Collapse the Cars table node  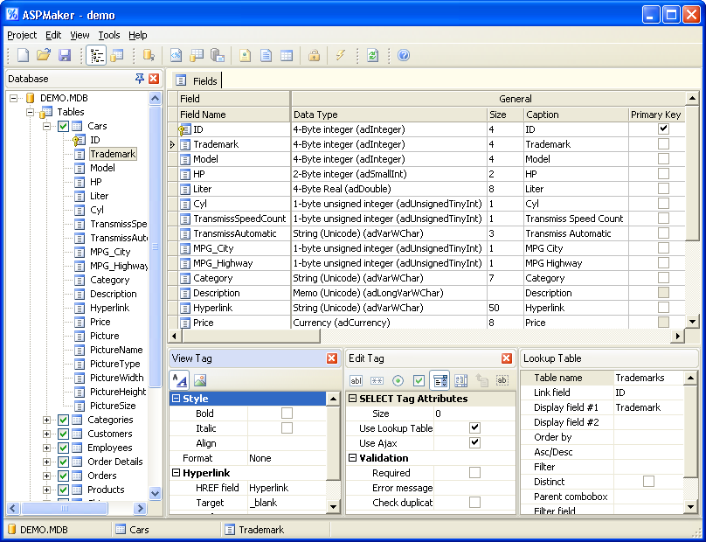click(x=47, y=126)
